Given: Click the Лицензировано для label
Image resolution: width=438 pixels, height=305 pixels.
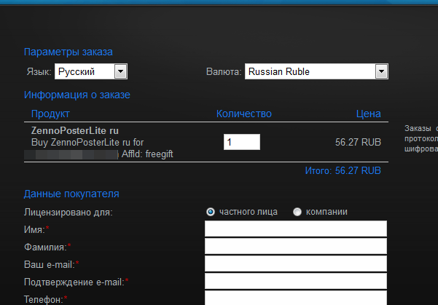Looking at the screenshot, I should coord(69,213).
